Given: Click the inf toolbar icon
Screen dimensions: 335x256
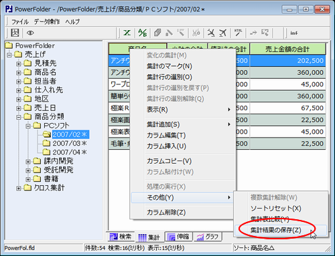Looking at the screenshot, I should point(294,33).
